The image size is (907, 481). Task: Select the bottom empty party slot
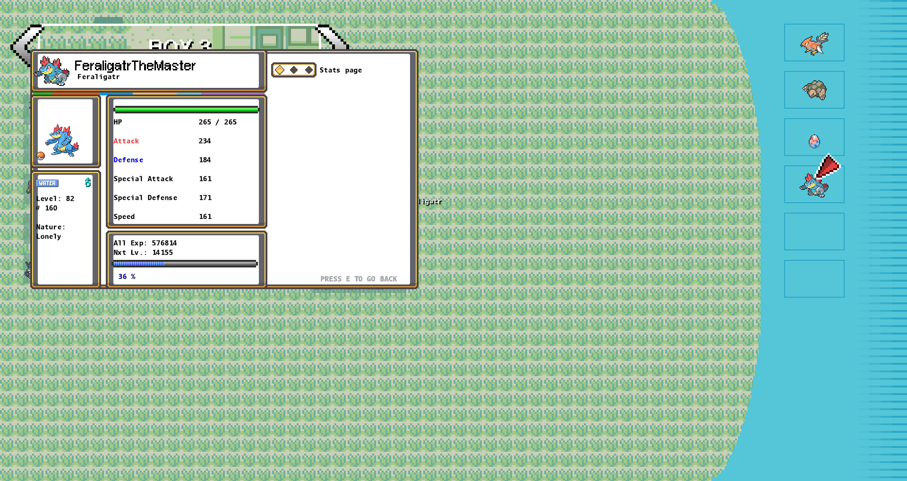tap(814, 279)
